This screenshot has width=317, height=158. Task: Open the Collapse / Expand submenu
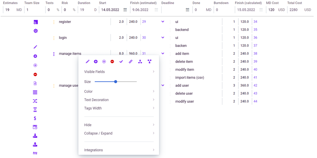(x=119, y=133)
